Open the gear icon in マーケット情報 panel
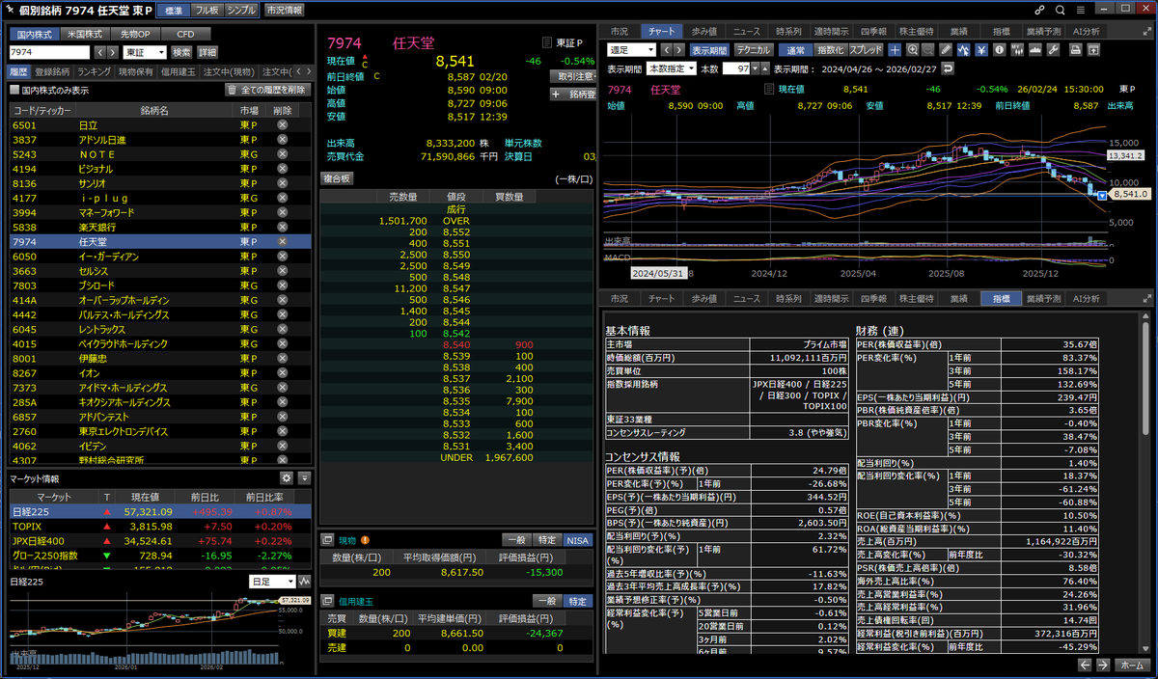The height and width of the screenshot is (679, 1158). tap(286, 477)
